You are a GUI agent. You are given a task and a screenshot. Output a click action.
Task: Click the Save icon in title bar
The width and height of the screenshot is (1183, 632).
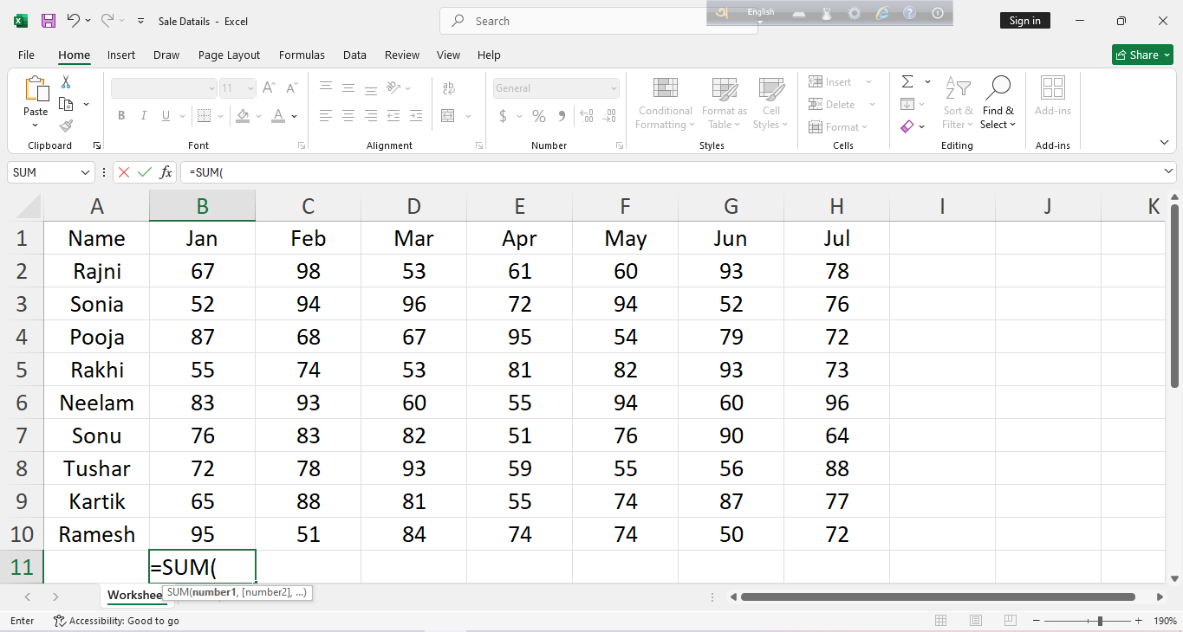click(49, 21)
